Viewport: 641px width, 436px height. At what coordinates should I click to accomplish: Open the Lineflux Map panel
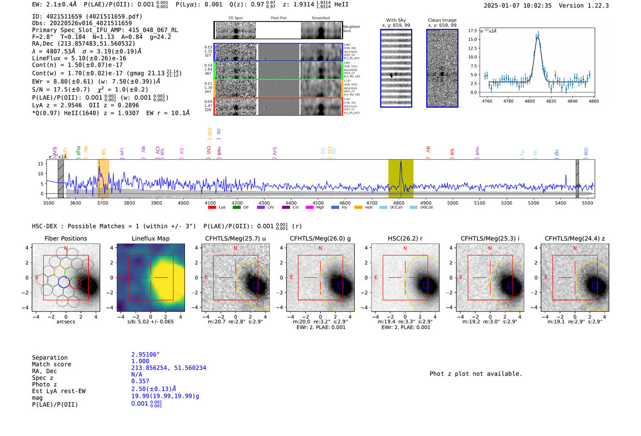click(151, 277)
